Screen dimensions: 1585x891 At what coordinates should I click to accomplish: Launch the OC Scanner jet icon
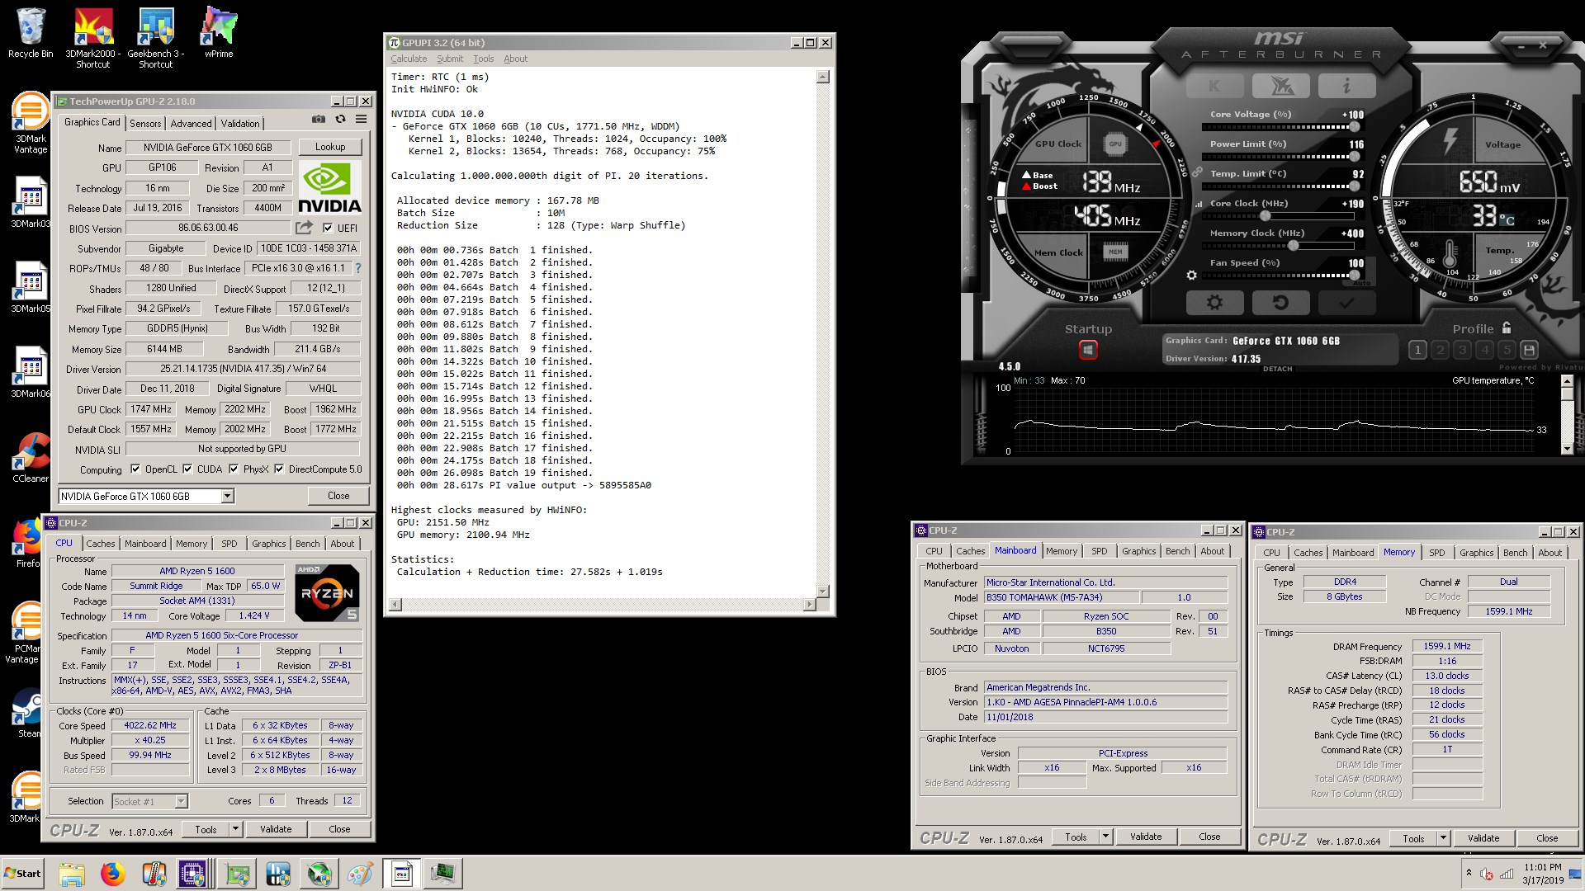[1280, 85]
